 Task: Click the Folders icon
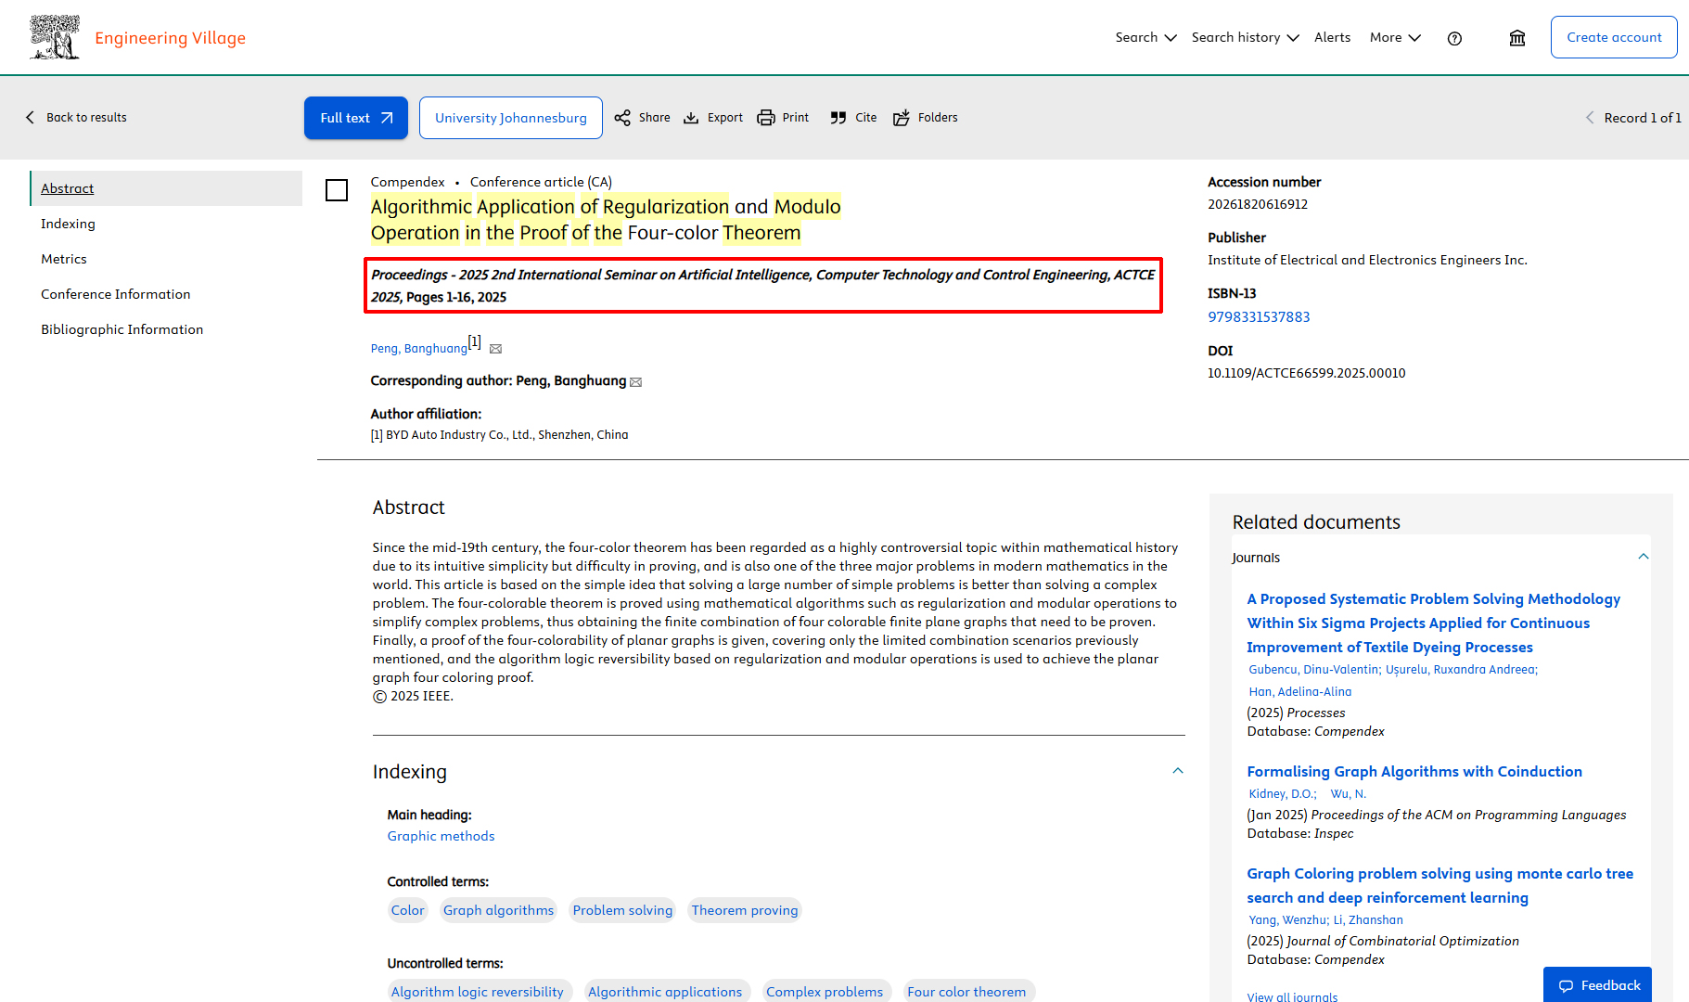coord(902,118)
